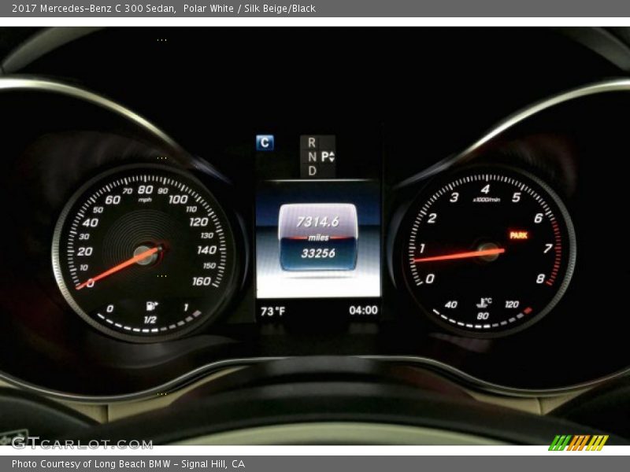
Task: Click the mph label inside the speedometer
Action: 144,199
